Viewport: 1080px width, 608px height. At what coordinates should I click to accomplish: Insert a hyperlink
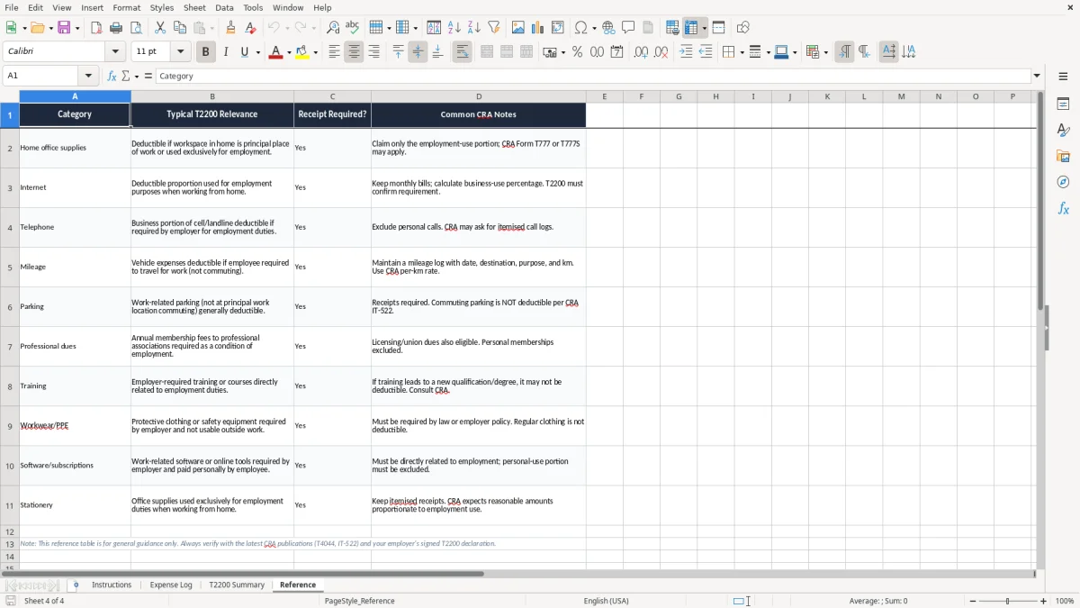click(x=608, y=28)
